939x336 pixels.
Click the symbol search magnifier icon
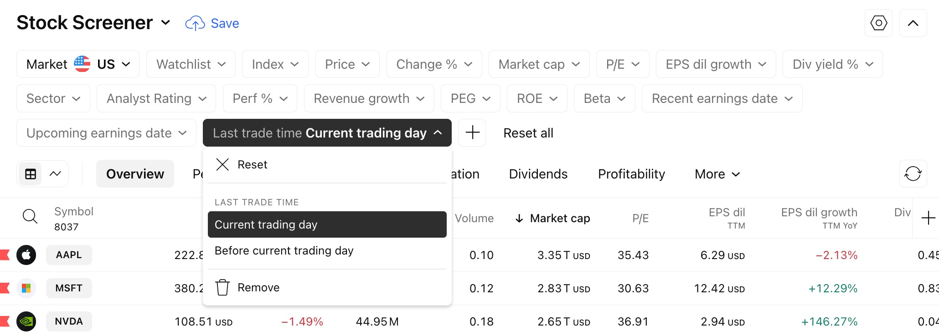pos(30,217)
